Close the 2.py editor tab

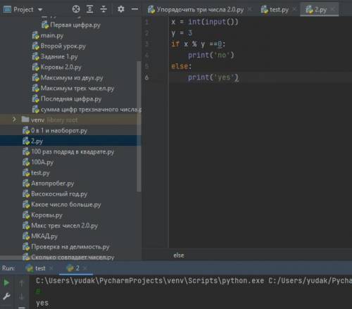(333, 10)
